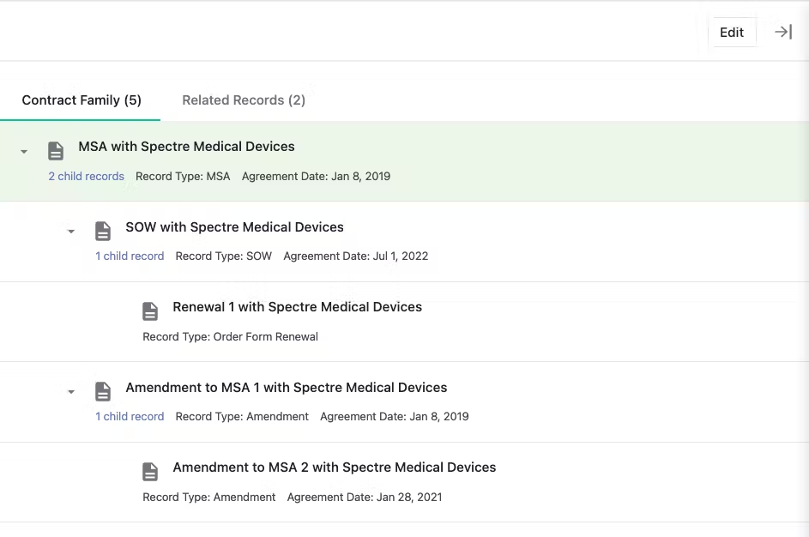Select the Contract Family (5) tab
This screenshot has width=809, height=537.
82,100
